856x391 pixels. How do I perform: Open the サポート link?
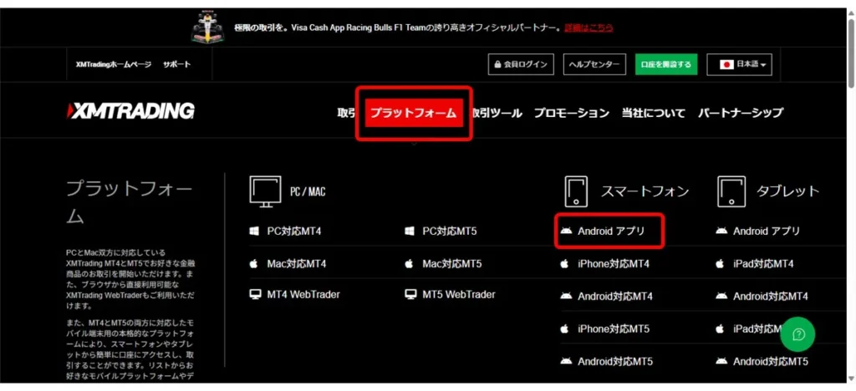(176, 64)
